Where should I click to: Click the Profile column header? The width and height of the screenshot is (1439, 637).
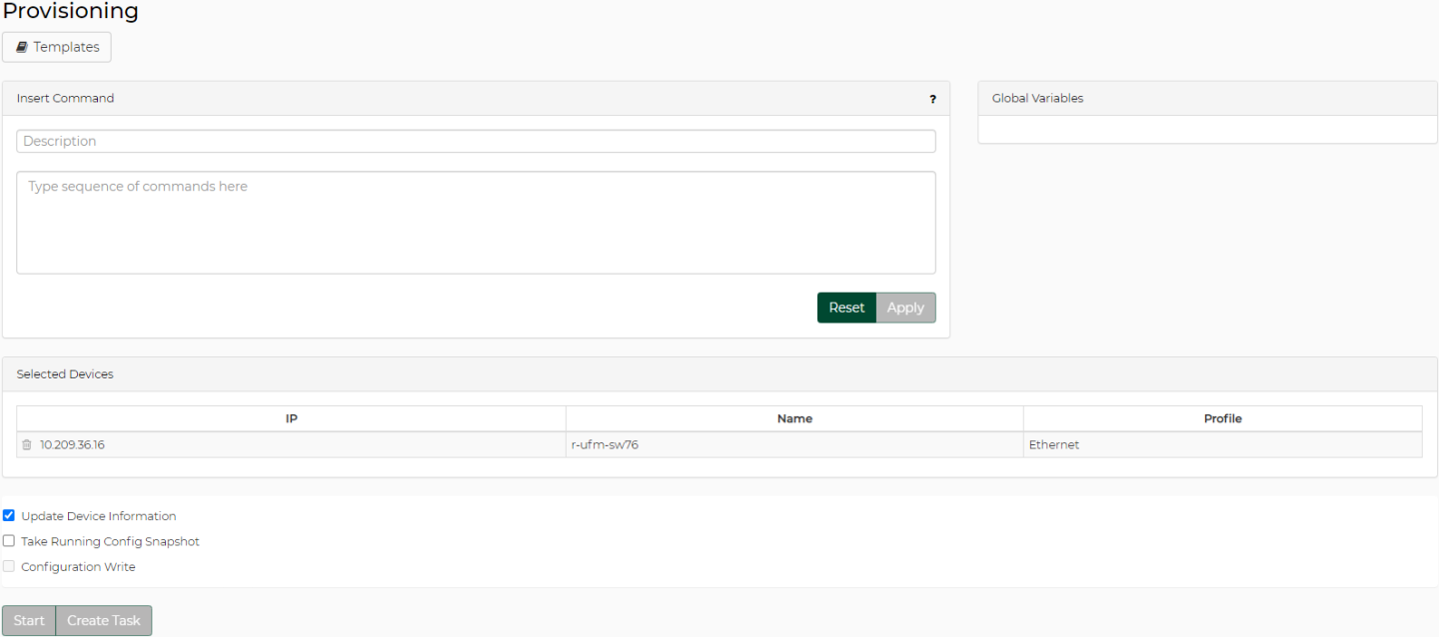coord(1222,418)
